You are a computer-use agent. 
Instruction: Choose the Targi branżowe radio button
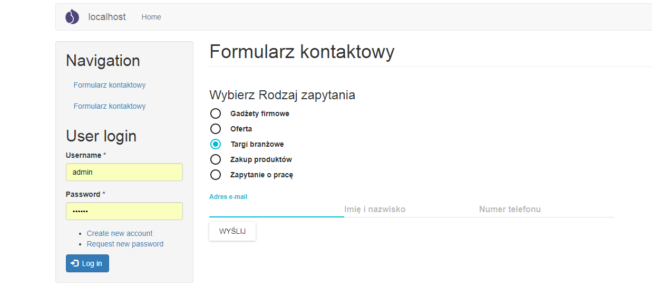click(216, 144)
